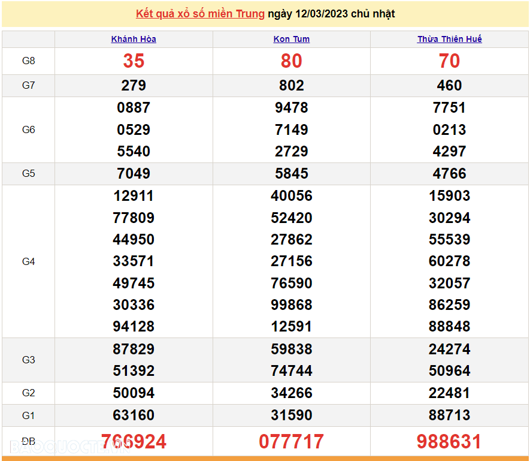Click the special prize number 766924

coord(134,442)
